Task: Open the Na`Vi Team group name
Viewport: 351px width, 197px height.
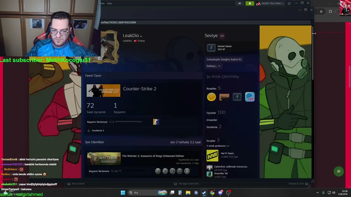Action: click(227, 153)
